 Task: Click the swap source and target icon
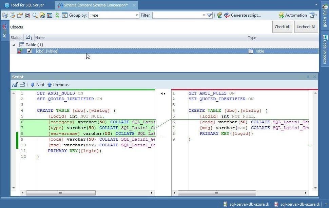(27, 15)
